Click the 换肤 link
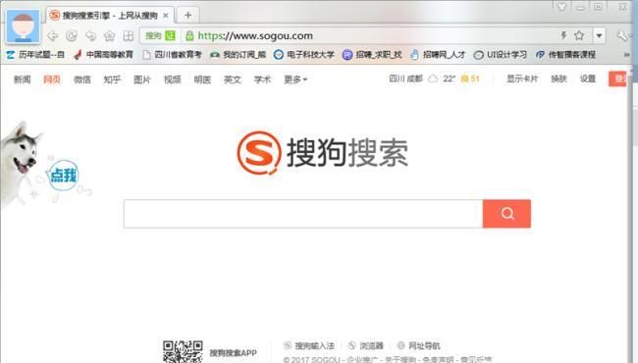 pyautogui.click(x=558, y=78)
